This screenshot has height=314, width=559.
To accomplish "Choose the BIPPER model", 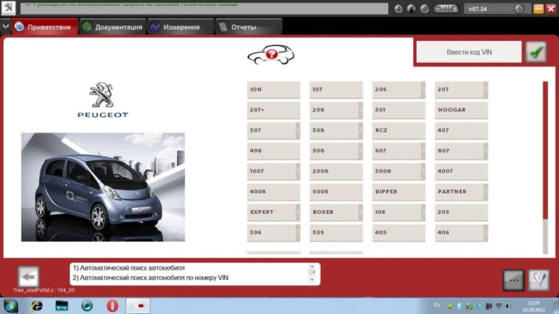I will (x=398, y=192).
